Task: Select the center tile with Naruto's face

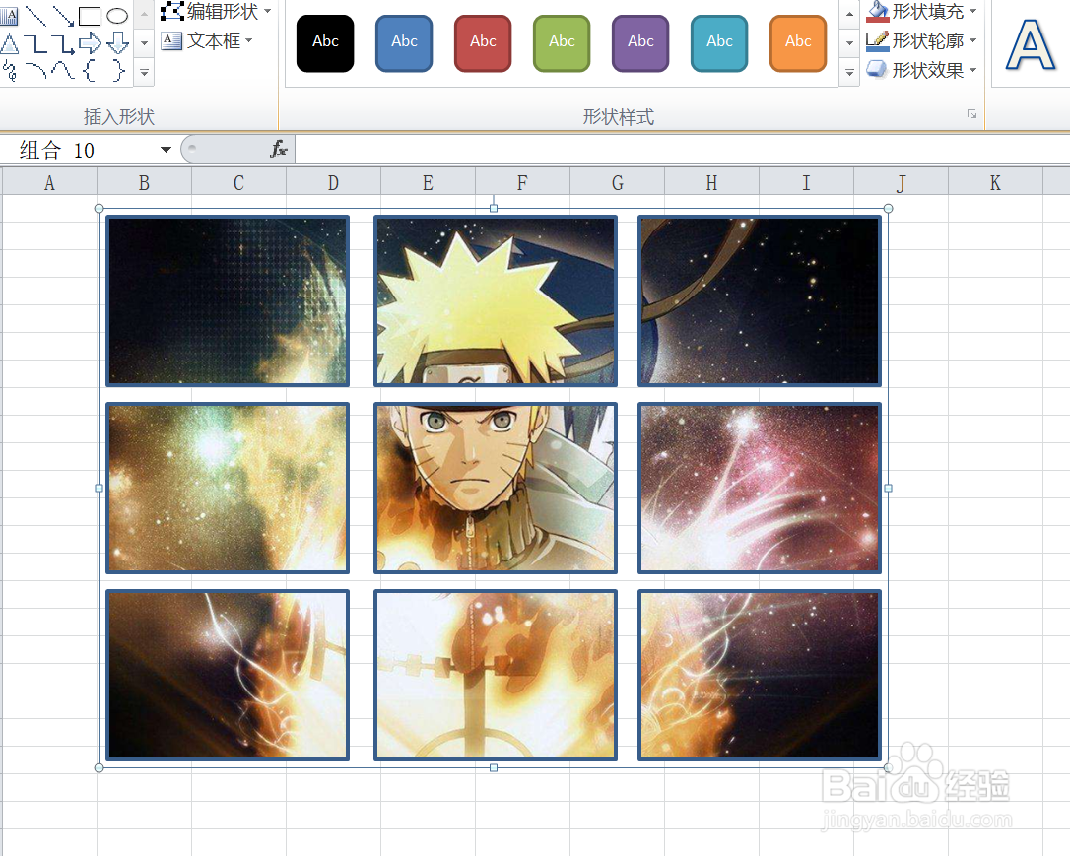Action: 496,488
